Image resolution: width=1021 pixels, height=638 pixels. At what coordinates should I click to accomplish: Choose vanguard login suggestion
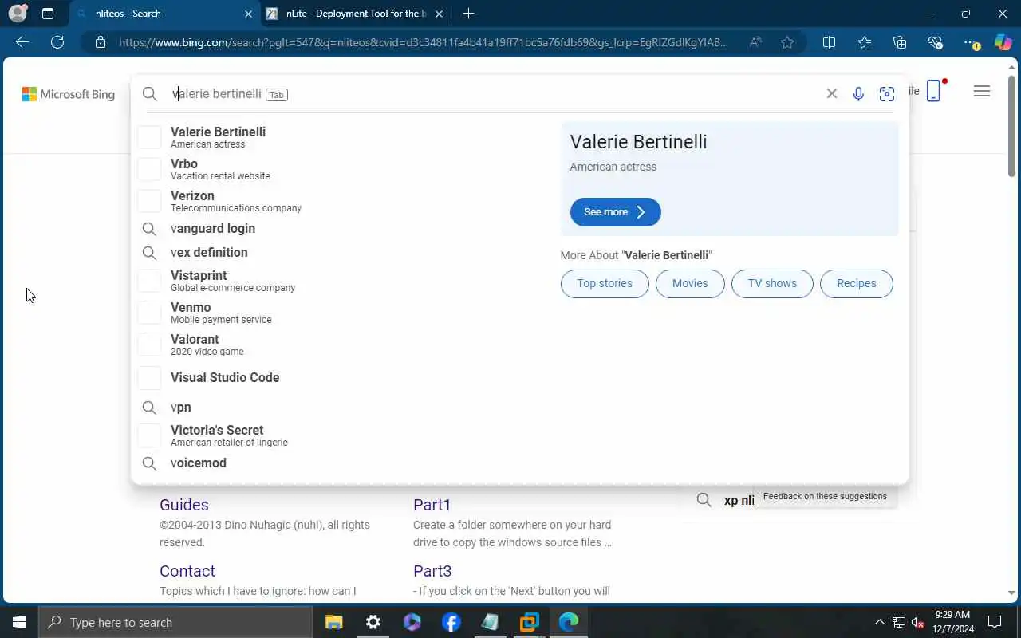pos(343,229)
